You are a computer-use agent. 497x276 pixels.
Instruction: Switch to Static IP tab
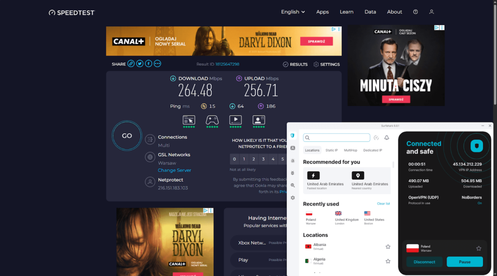(331, 150)
